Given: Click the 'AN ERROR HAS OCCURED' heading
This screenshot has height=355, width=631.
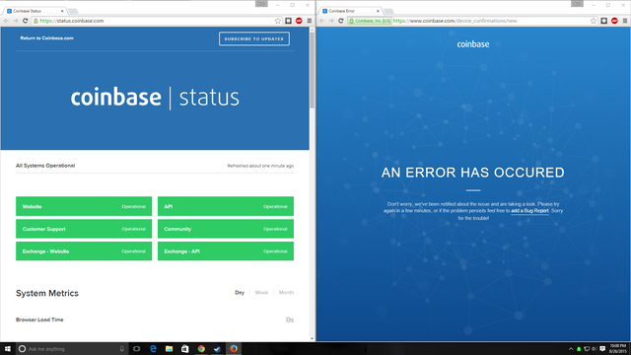Looking at the screenshot, I should point(473,173).
